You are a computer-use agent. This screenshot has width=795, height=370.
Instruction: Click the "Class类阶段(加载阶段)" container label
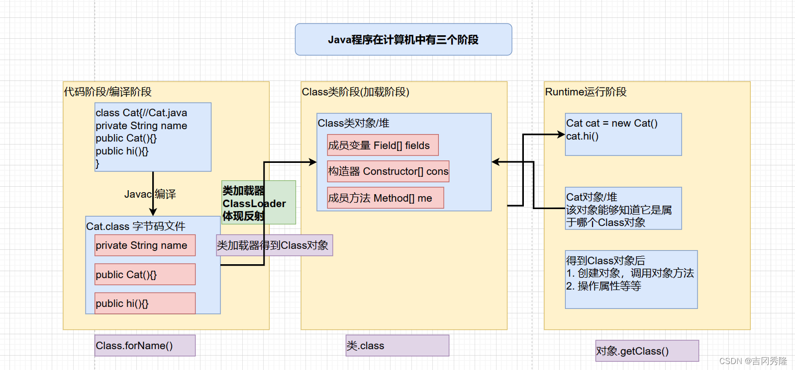point(355,92)
